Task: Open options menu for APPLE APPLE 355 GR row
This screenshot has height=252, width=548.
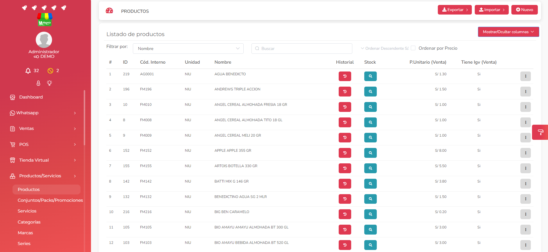Action: coord(526,153)
